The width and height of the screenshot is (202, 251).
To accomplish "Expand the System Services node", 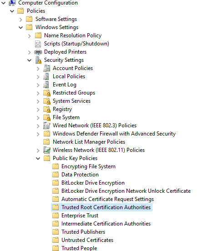I will click(38, 101).
